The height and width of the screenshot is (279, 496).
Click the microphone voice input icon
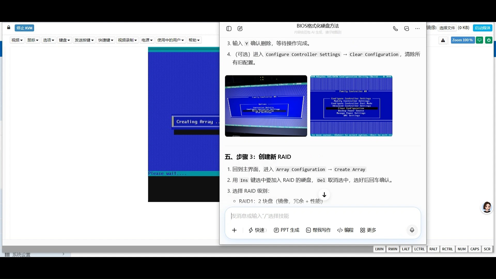click(412, 230)
